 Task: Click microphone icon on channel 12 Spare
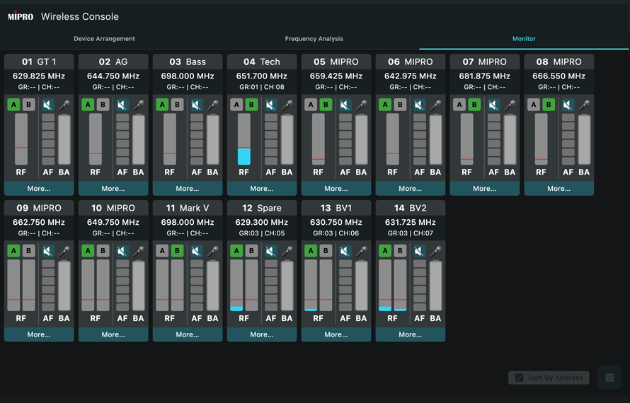(287, 251)
